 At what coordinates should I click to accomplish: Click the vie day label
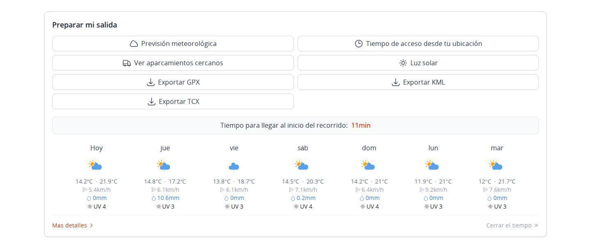234,148
